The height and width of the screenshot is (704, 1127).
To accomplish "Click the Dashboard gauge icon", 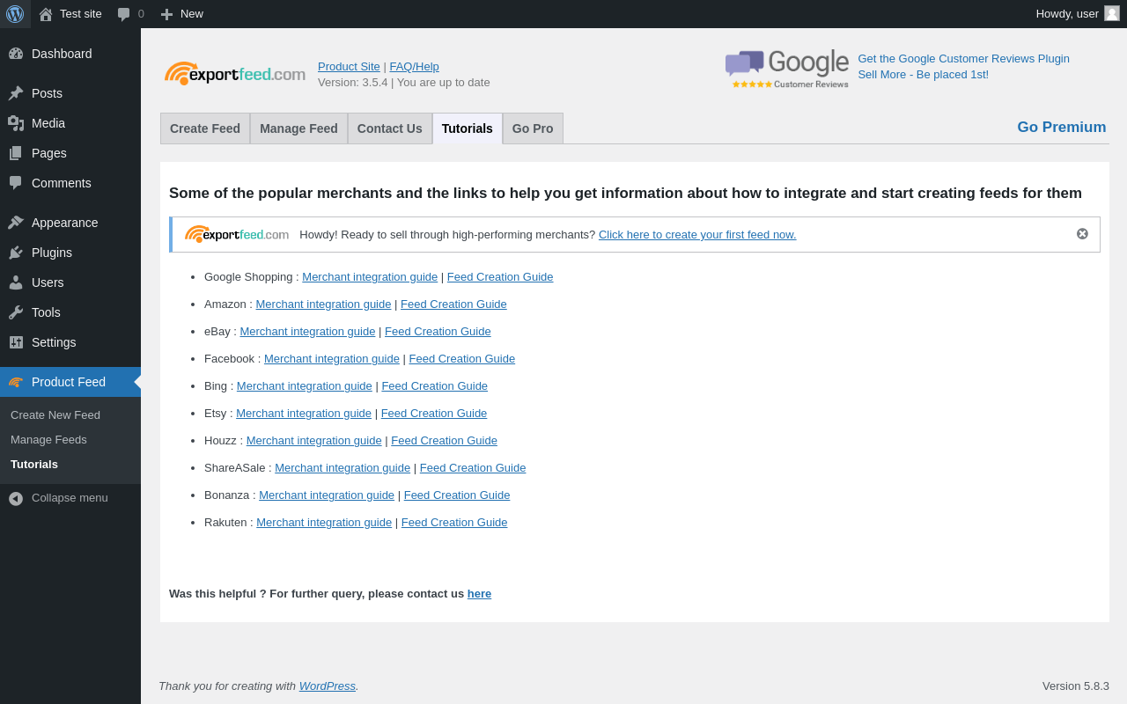I will click(16, 54).
